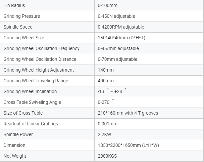Screen dimensions: 204x162
Task: Click the Spindle Speed label
Action: (18, 27)
